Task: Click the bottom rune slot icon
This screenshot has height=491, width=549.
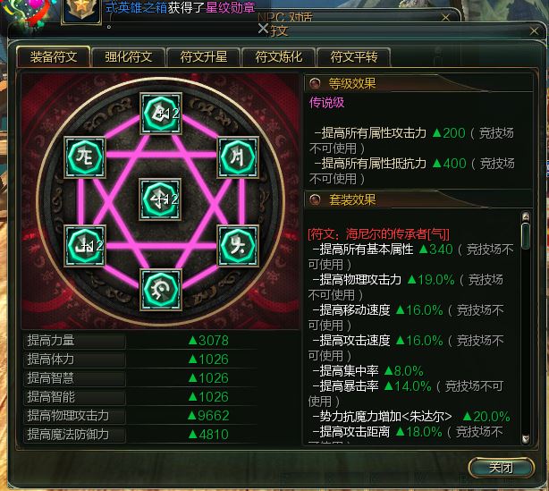Action: 161,290
